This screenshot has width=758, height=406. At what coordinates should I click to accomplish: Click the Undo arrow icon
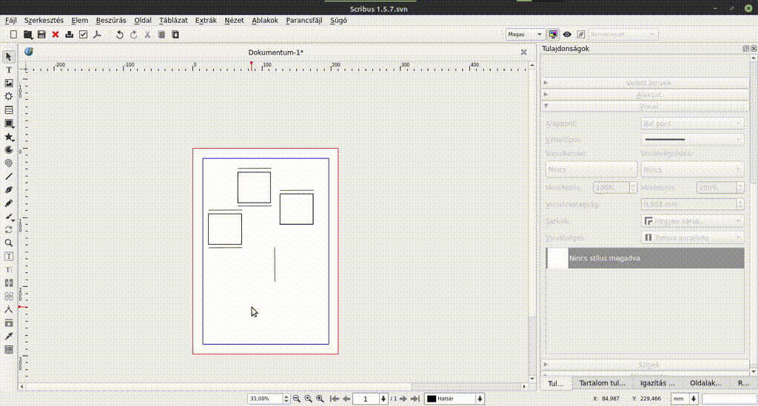120,35
